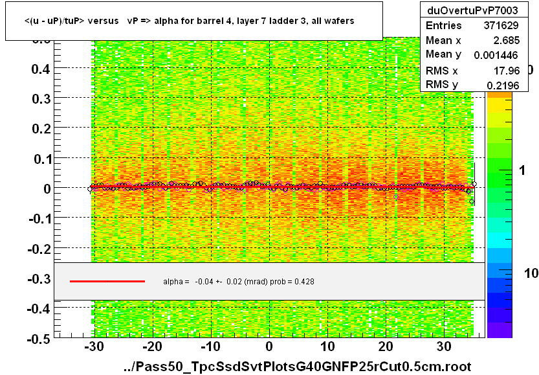Click the Entries value 371629
Screen dimensions: 539x375
pos(501,25)
